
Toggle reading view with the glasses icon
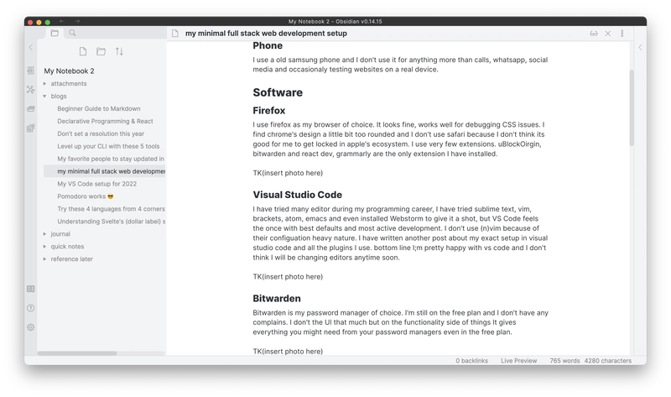click(594, 34)
